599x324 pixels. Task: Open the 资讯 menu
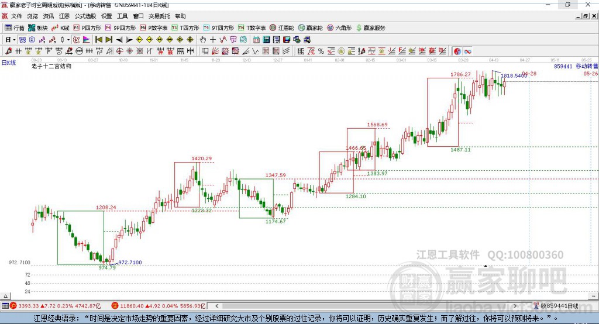[x=48, y=16]
